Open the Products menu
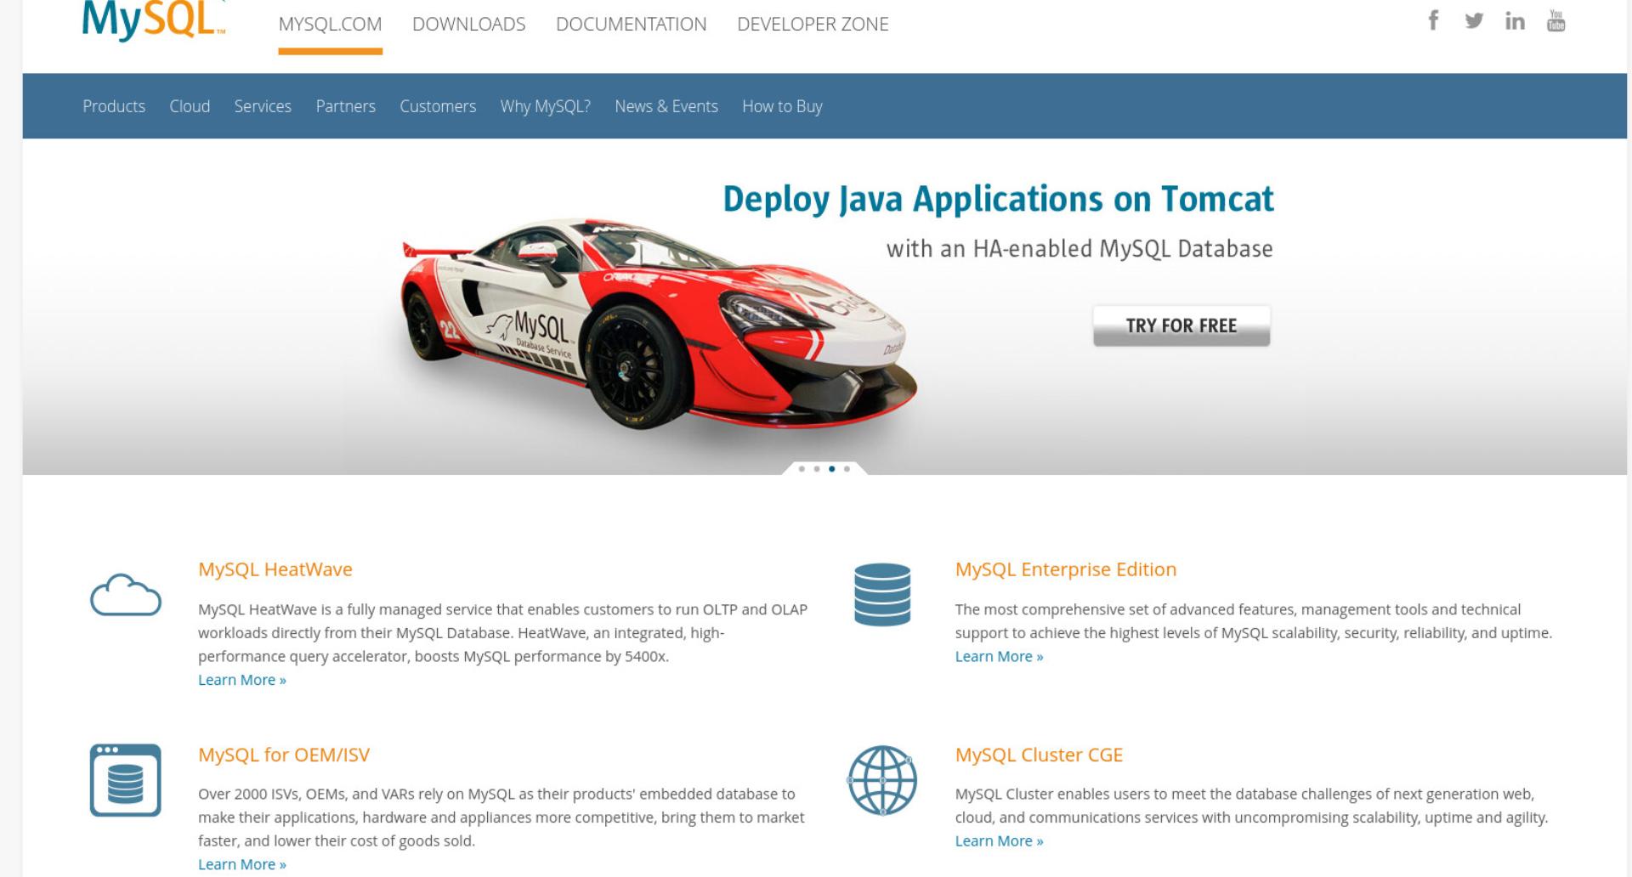 114,106
